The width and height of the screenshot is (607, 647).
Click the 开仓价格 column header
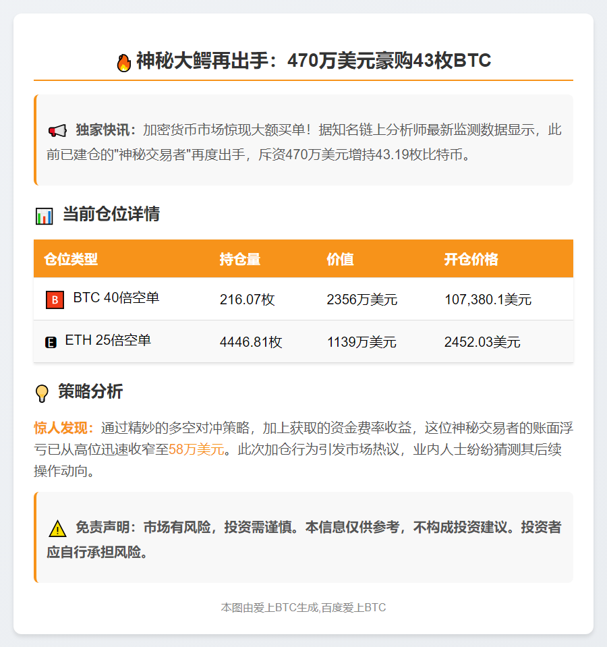point(471,259)
